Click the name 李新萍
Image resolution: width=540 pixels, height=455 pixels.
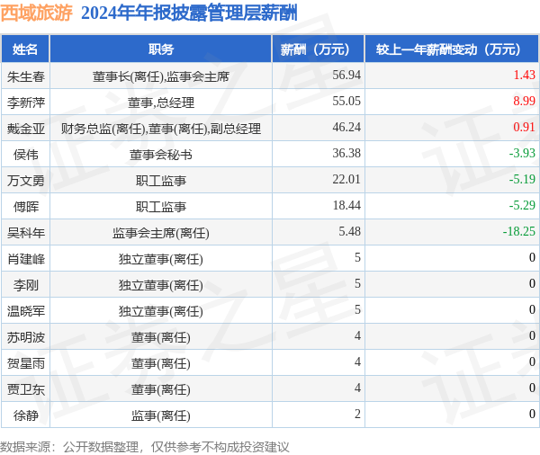click(26, 103)
